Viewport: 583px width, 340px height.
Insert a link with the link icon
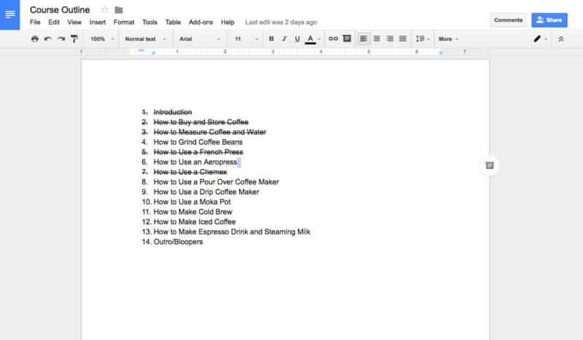pyautogui.click(x=333, y=39)
